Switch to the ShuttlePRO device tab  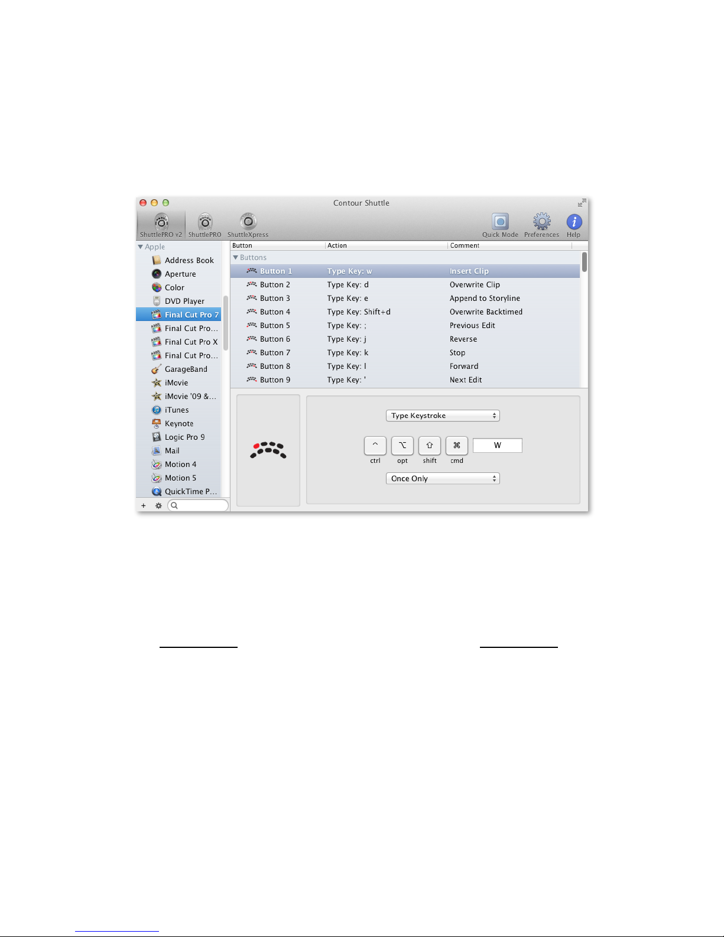pyautogui.click(x=205, y=225)
